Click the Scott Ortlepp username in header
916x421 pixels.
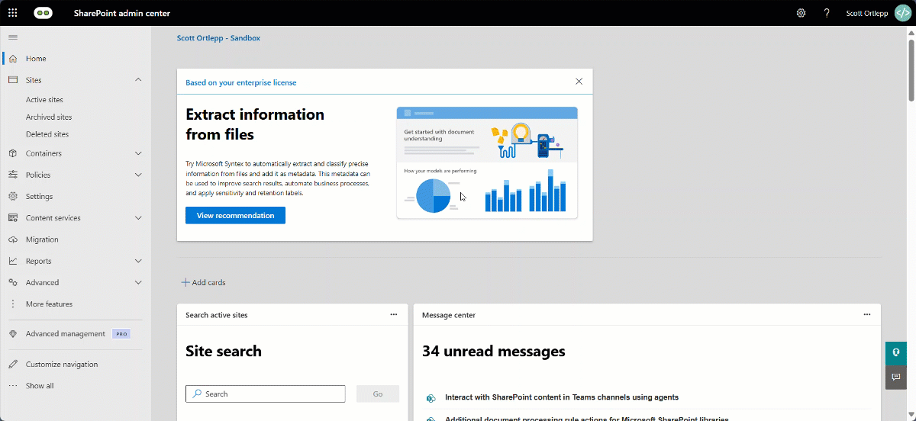pyautogui.click(x=866, y=13)
